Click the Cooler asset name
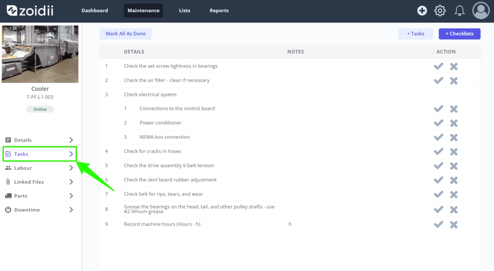494x271 pixels. pyautogui.click(x=40, y=89)
